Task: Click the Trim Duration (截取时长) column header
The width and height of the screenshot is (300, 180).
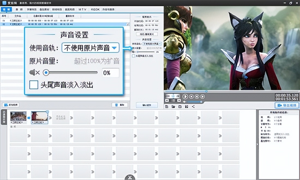Action: tap(70, 16)
